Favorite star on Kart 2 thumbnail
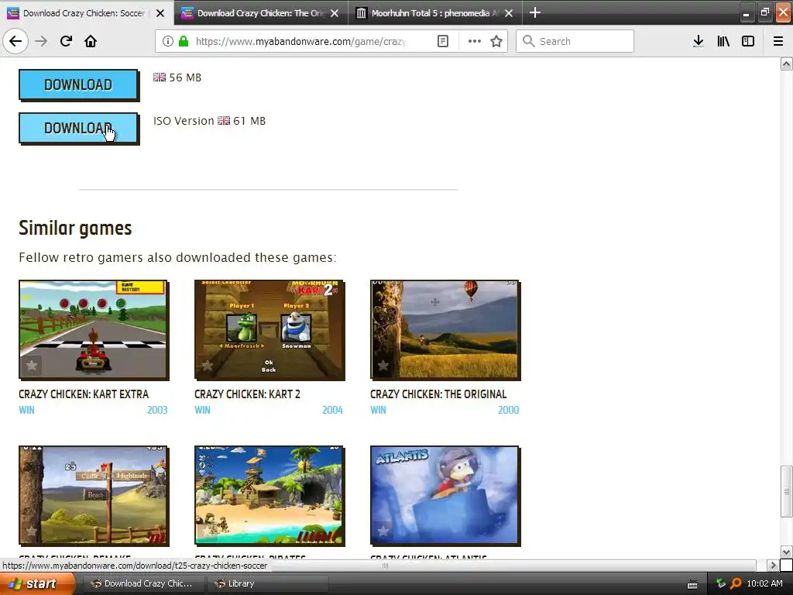The image size is (793, 595). pos(208,365)
